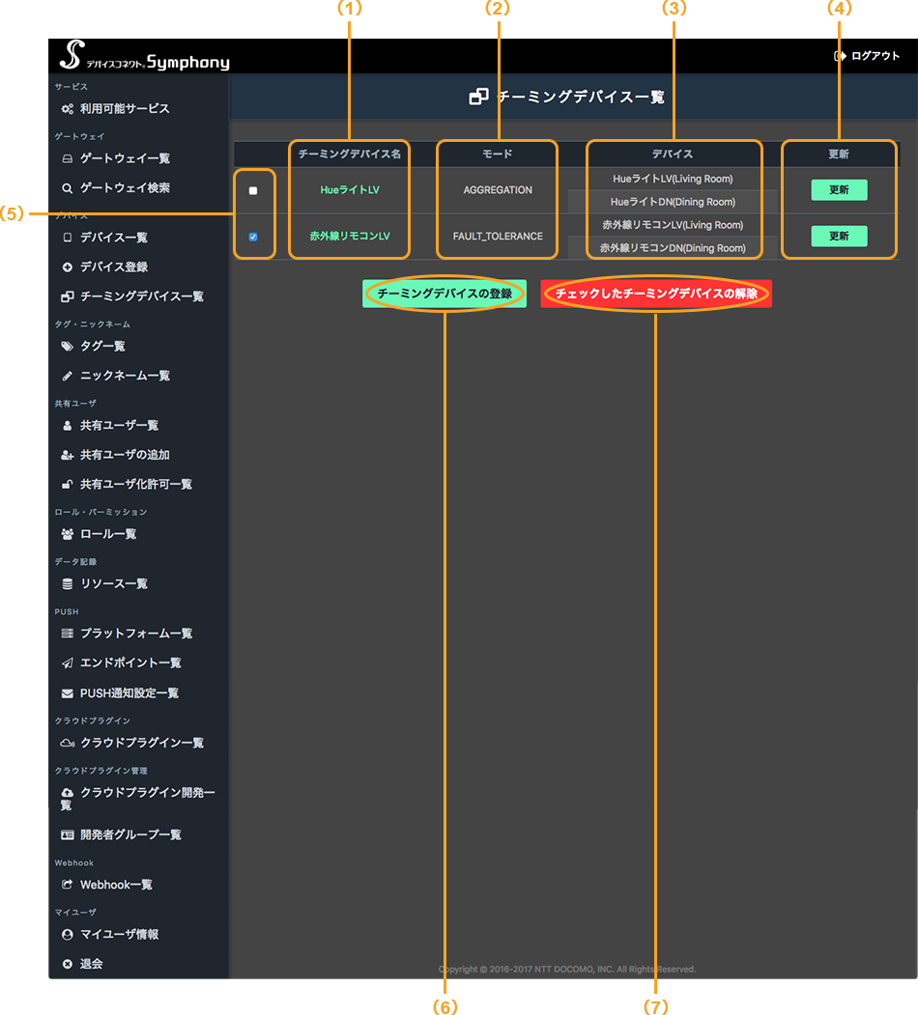
Task: Click the クラウドプラグイン一覧 cloud icon
Action: click(x=68, y=743)
